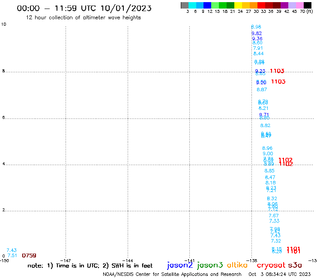This screenshot has height=278, width=317.
Task: Click the wave height reading 8.47
Action: pyautogui.click(x=270, y=177)
